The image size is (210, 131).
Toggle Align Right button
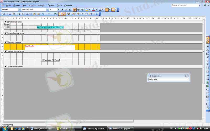click(x=82, y=10)
